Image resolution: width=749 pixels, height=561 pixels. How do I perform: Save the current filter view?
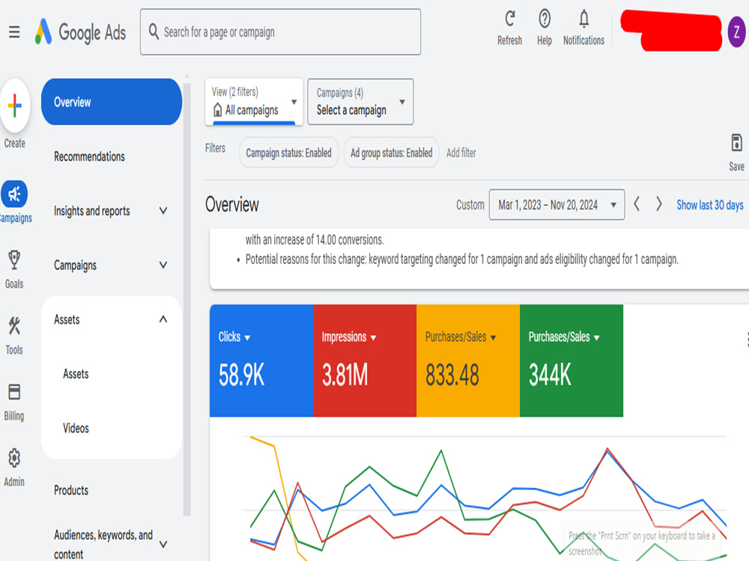pyautogui.click(x=736, y=153)
